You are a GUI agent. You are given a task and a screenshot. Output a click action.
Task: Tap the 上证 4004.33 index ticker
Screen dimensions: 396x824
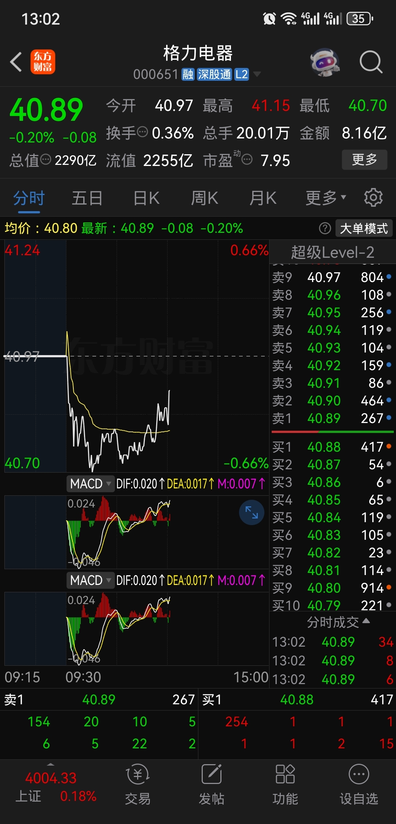click(x=51, y=787)
